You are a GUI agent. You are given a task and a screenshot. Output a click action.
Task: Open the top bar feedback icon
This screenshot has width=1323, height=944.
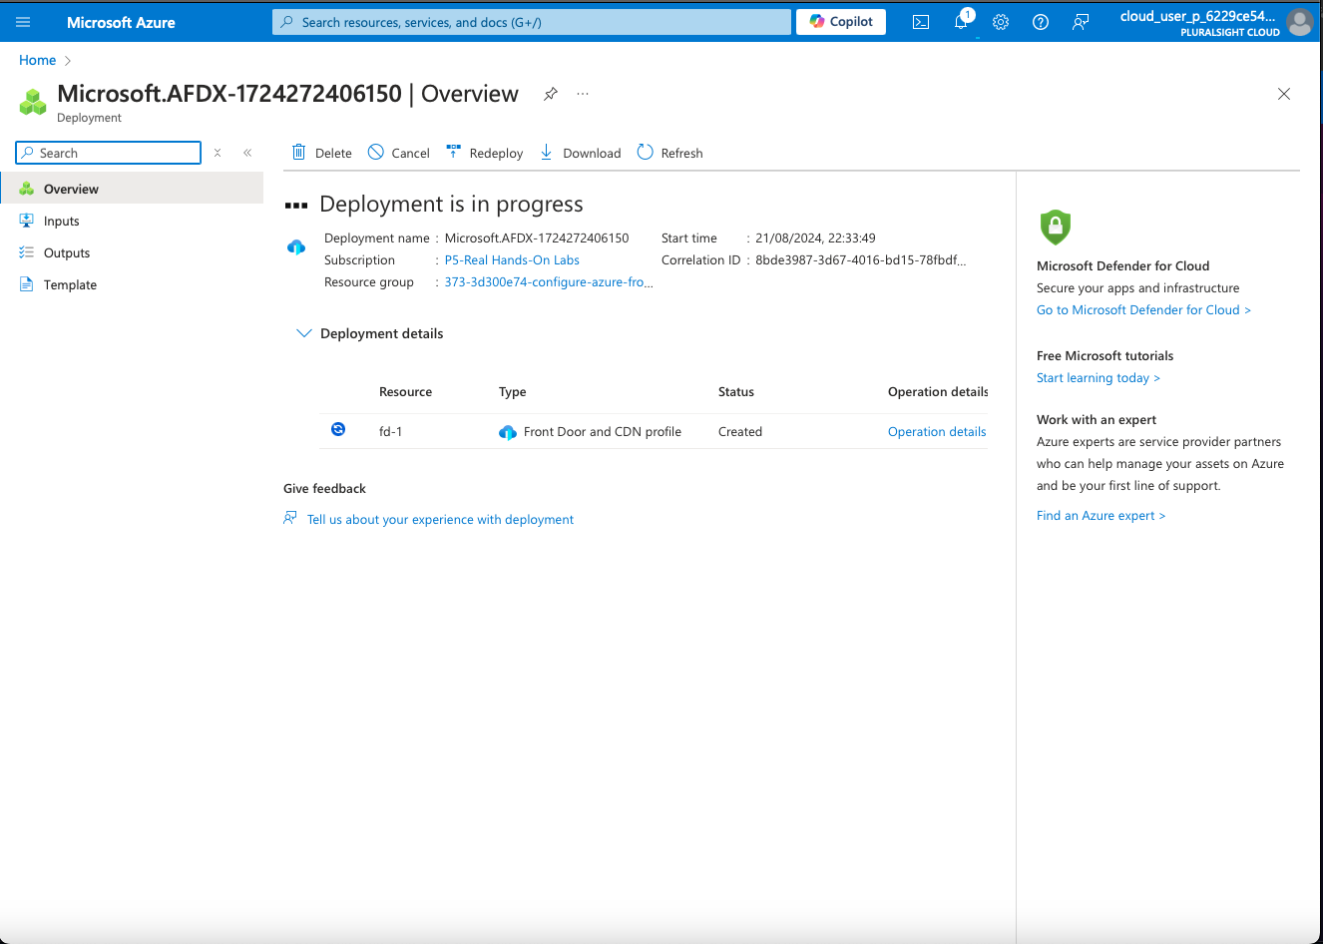point(1081,22)
